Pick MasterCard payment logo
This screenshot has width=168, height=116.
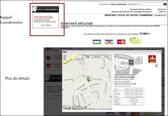click(121, 42)
